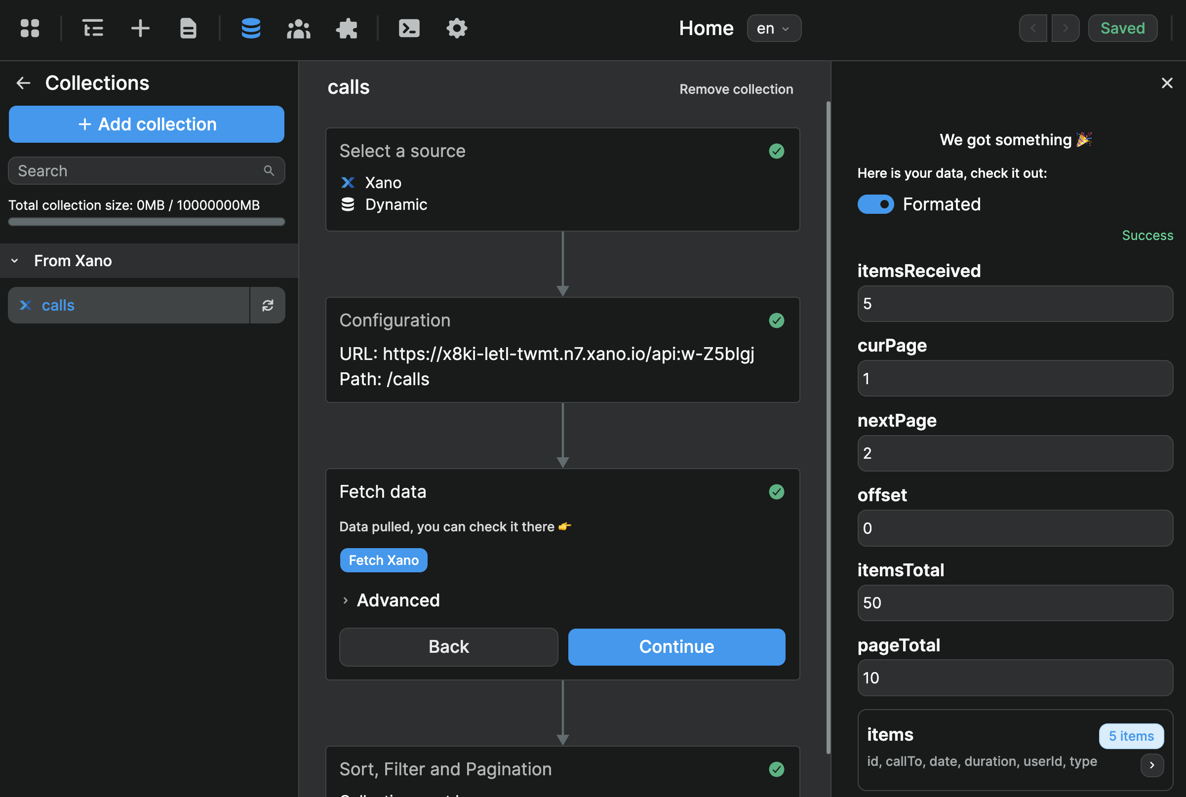Select the Dynamic source option
This screenshot has height=797, width=1186.
tap(396, 204)
